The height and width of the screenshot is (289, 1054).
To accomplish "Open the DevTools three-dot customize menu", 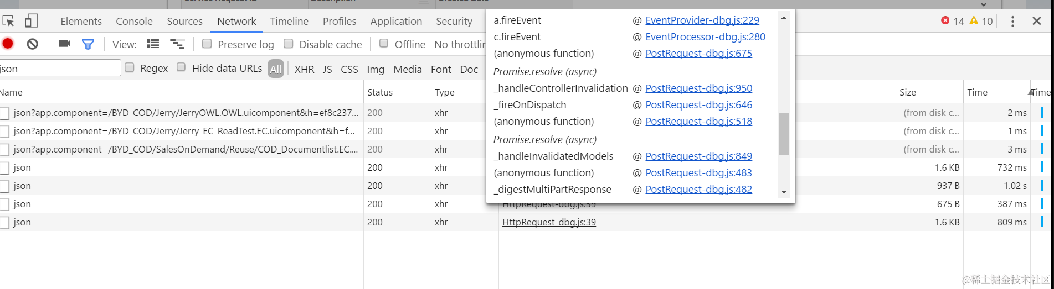I will [1012, 21].
